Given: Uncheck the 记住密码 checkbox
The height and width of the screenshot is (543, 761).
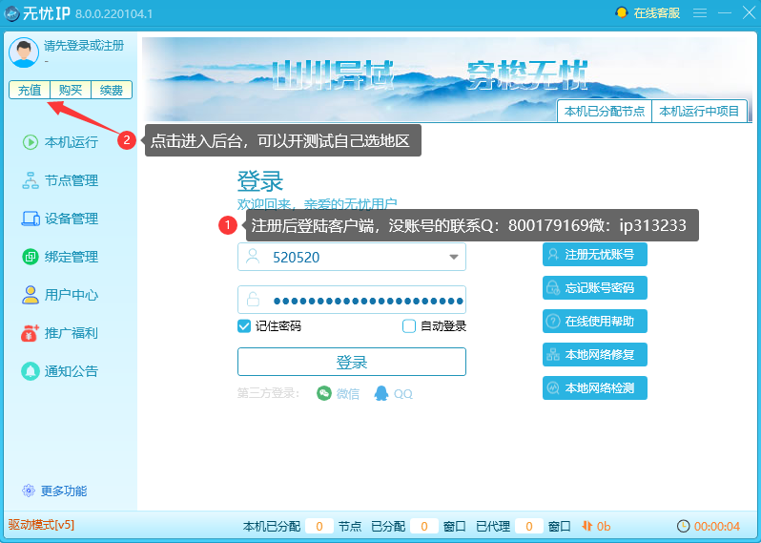Looking at the screenshot, I should click(244, 326).
